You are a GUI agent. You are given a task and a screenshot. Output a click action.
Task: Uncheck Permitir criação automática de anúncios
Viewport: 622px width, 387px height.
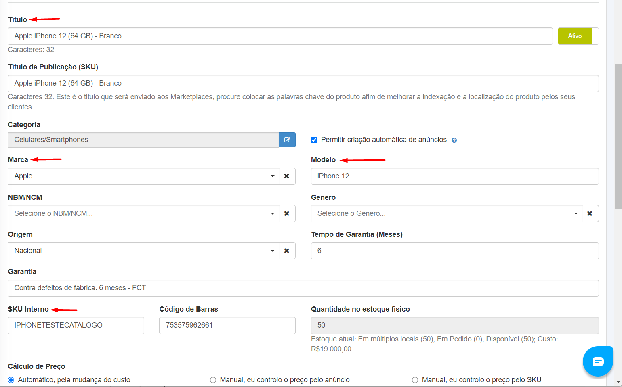(x=314, y=140)
